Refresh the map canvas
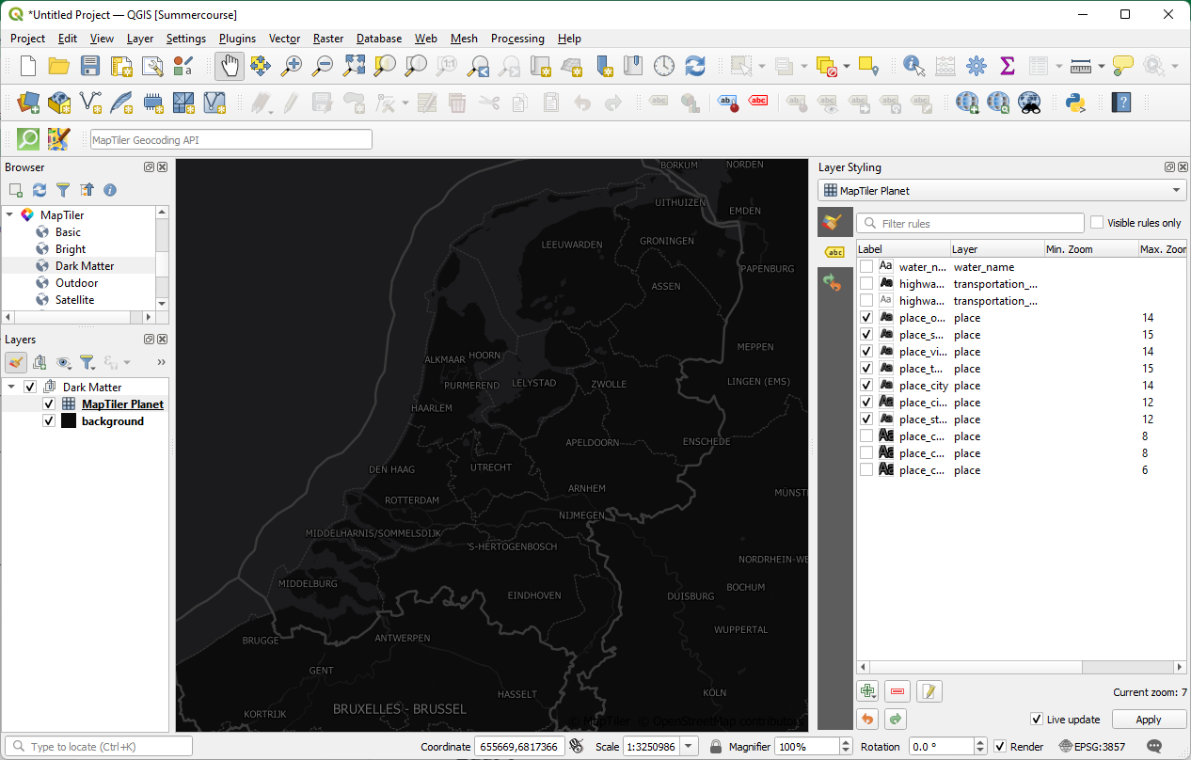Viewport: 1191px width, 760px height. [695, 66]
